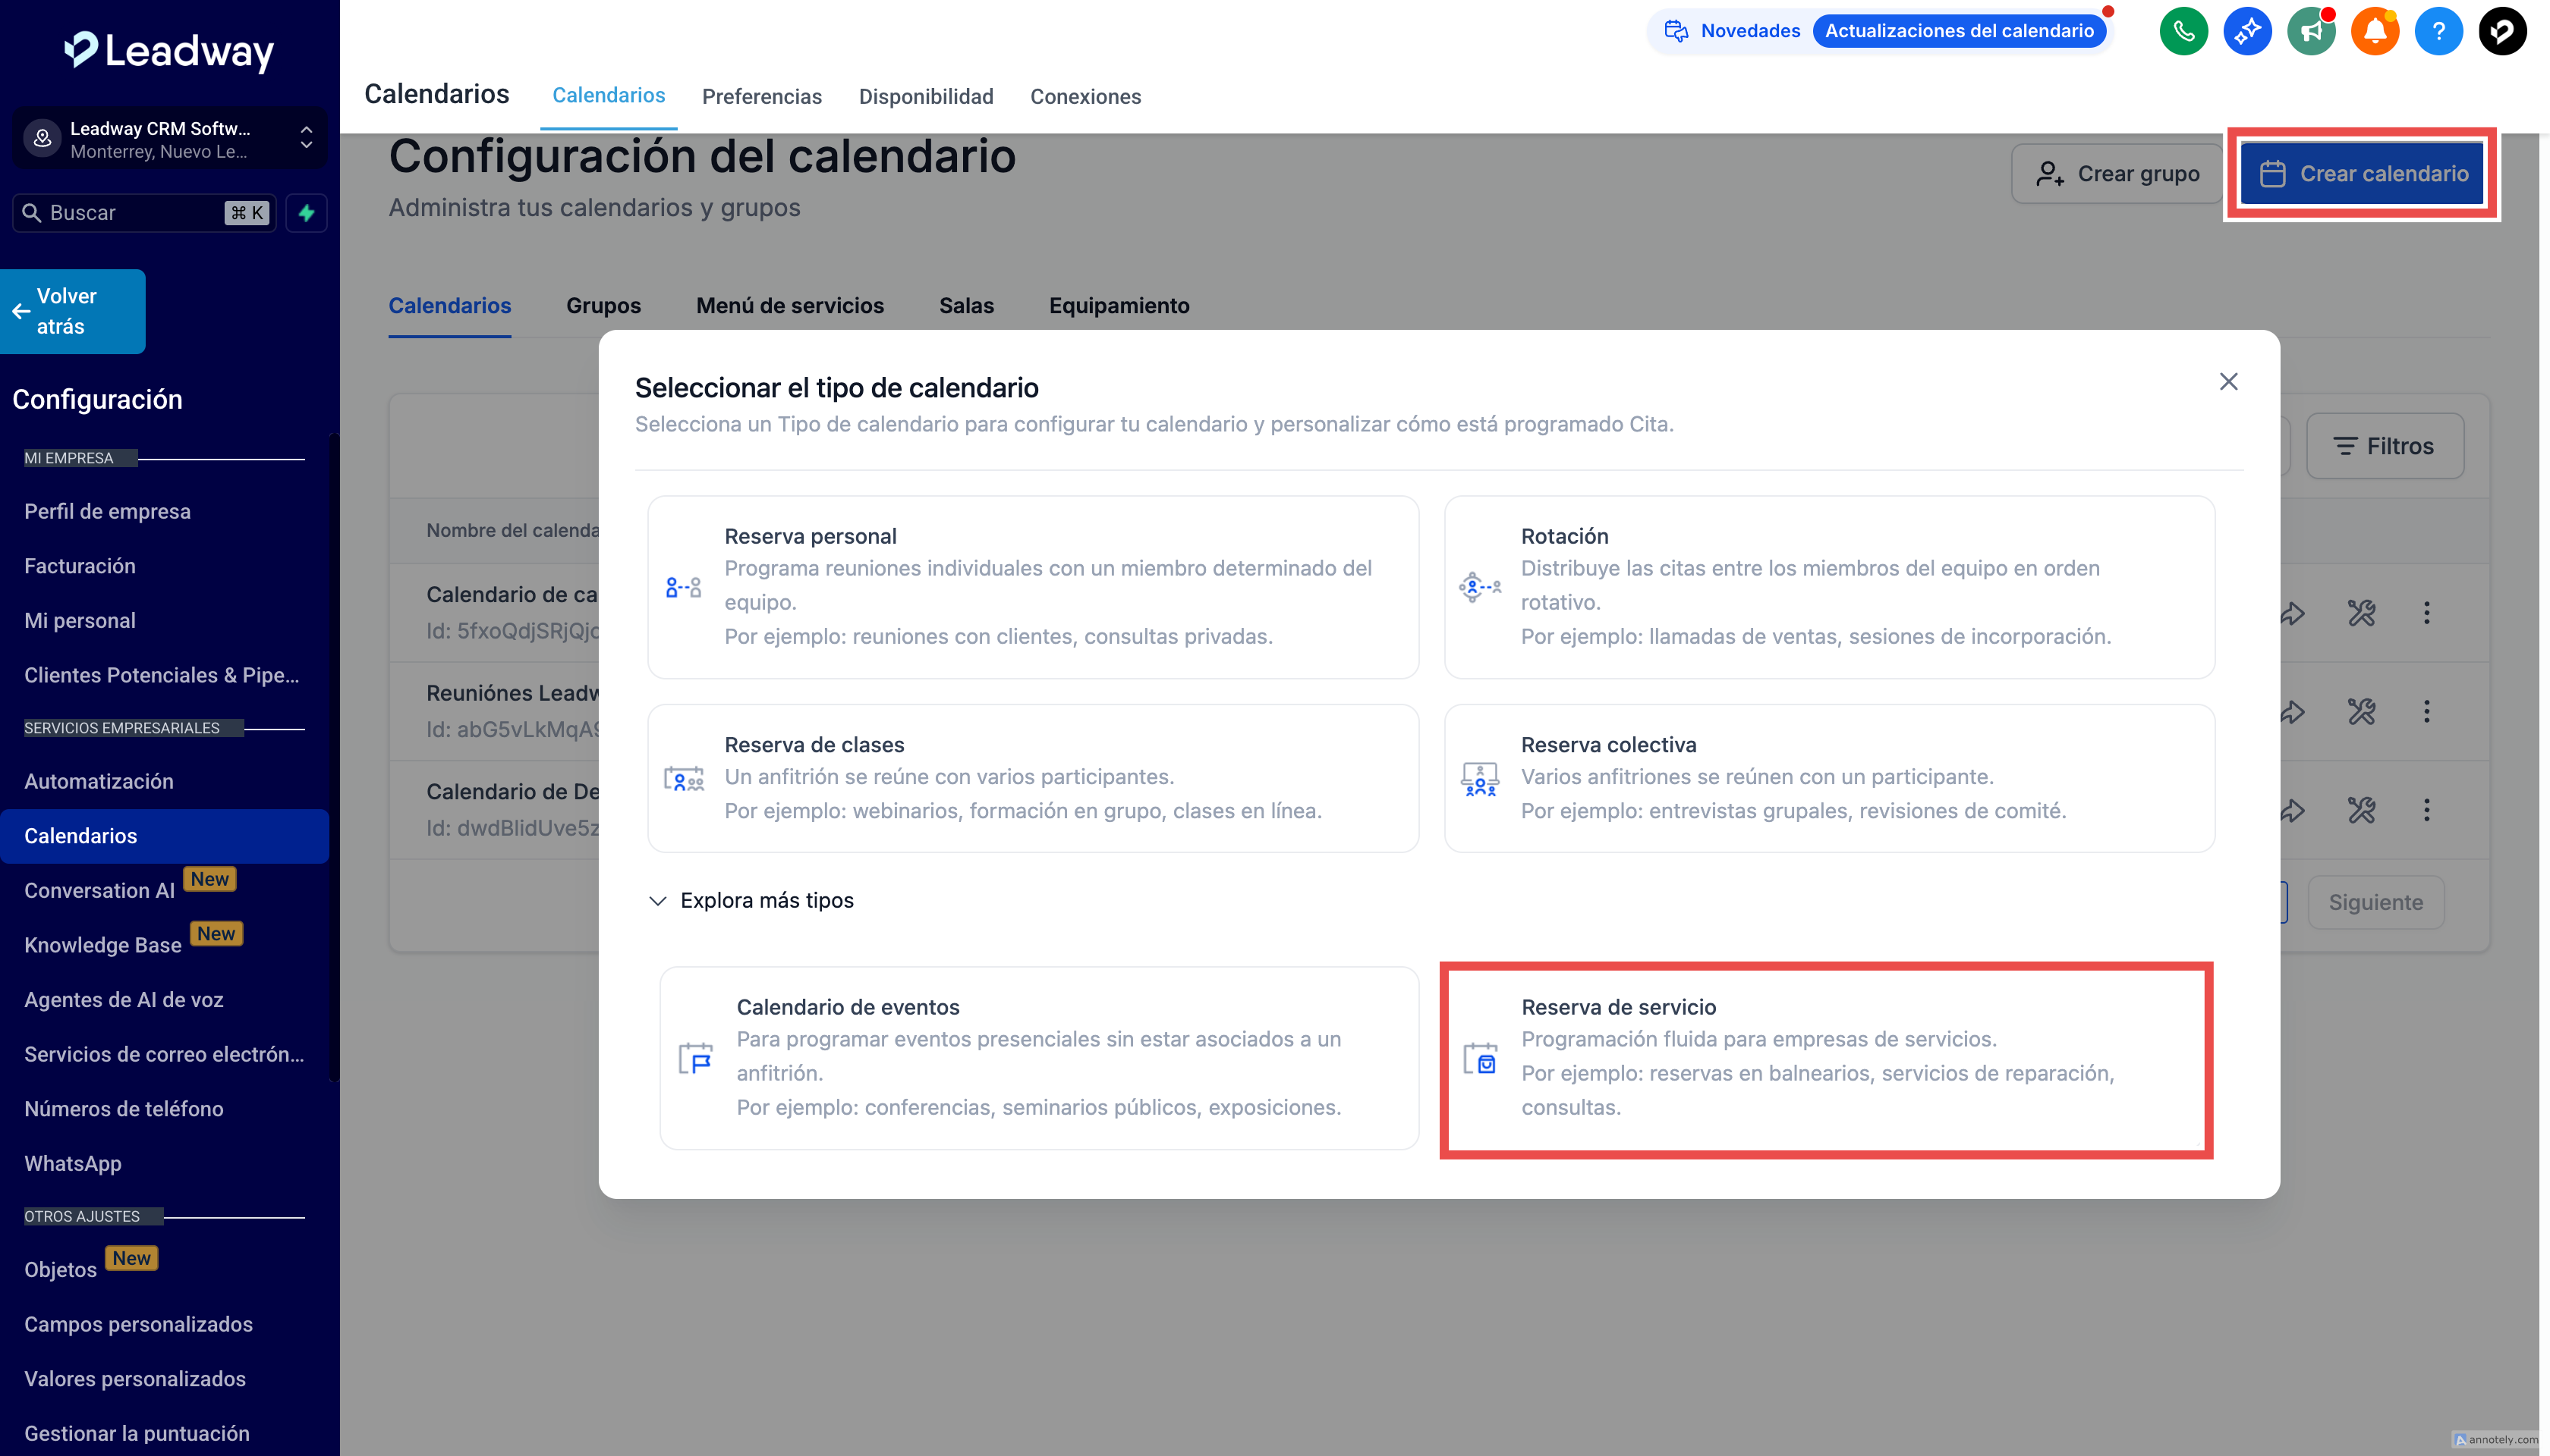Switch to the Preferencias tab
The image size is (2550, 1456).
pos(762,96)
